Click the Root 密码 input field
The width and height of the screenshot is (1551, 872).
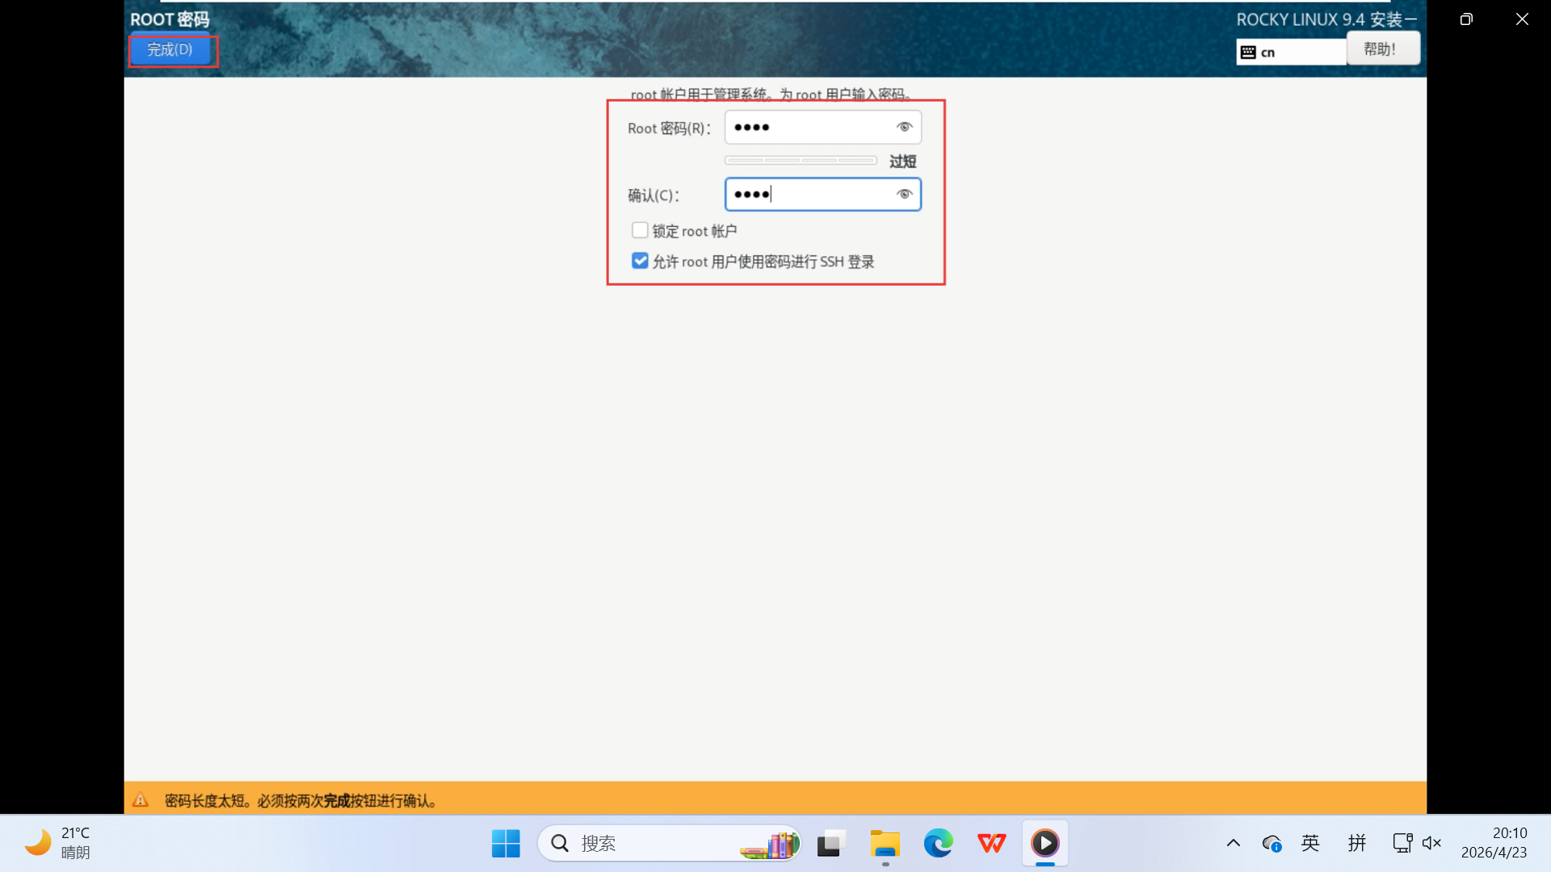point(808,128)
